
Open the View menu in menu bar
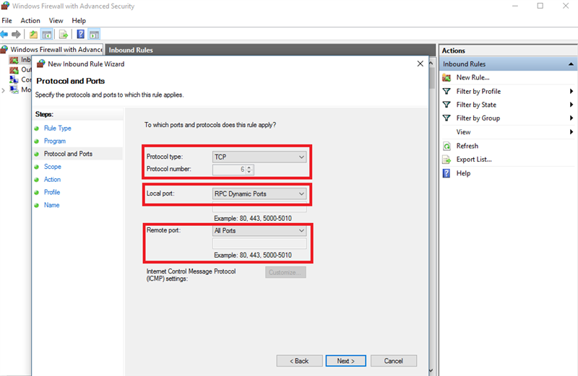point(56,21)
